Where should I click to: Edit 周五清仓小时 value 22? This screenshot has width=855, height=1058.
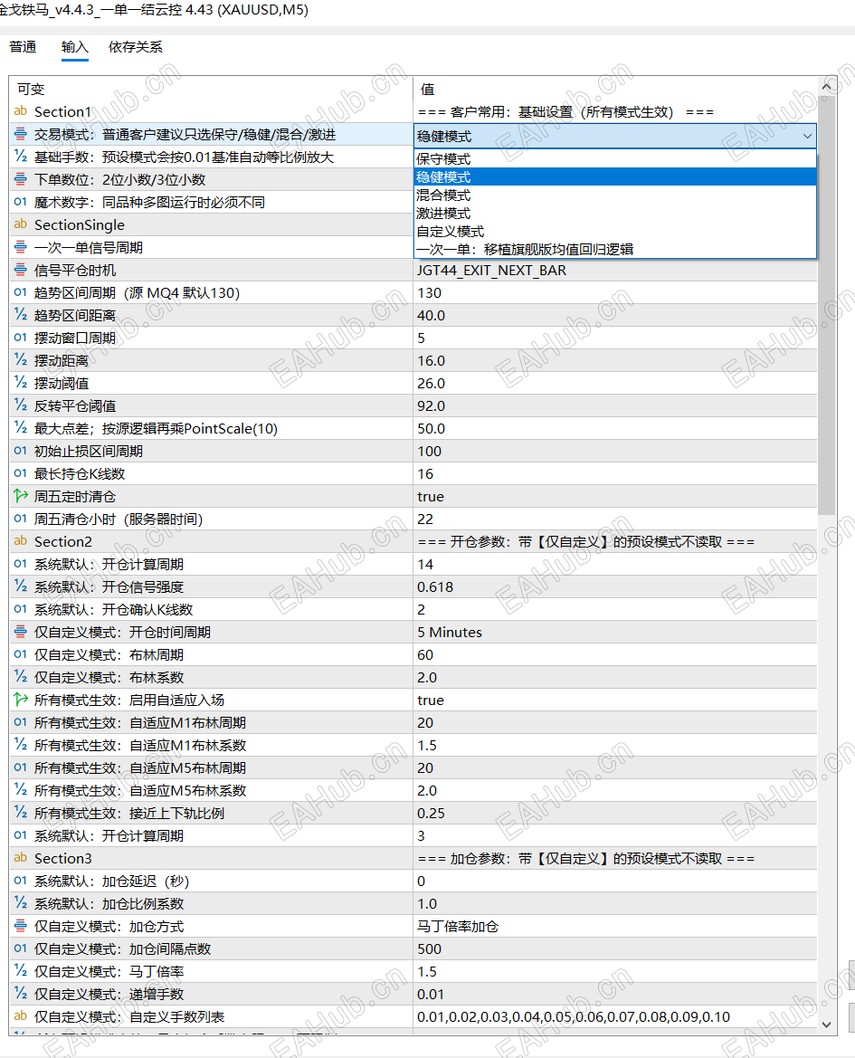click(x=615, y=519)
